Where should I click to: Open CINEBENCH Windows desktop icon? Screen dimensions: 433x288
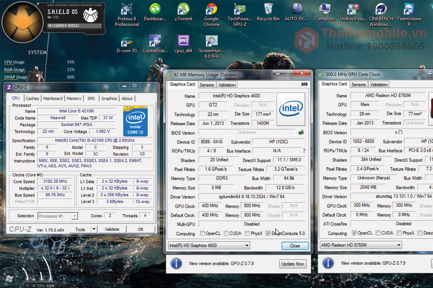[381, 14]
